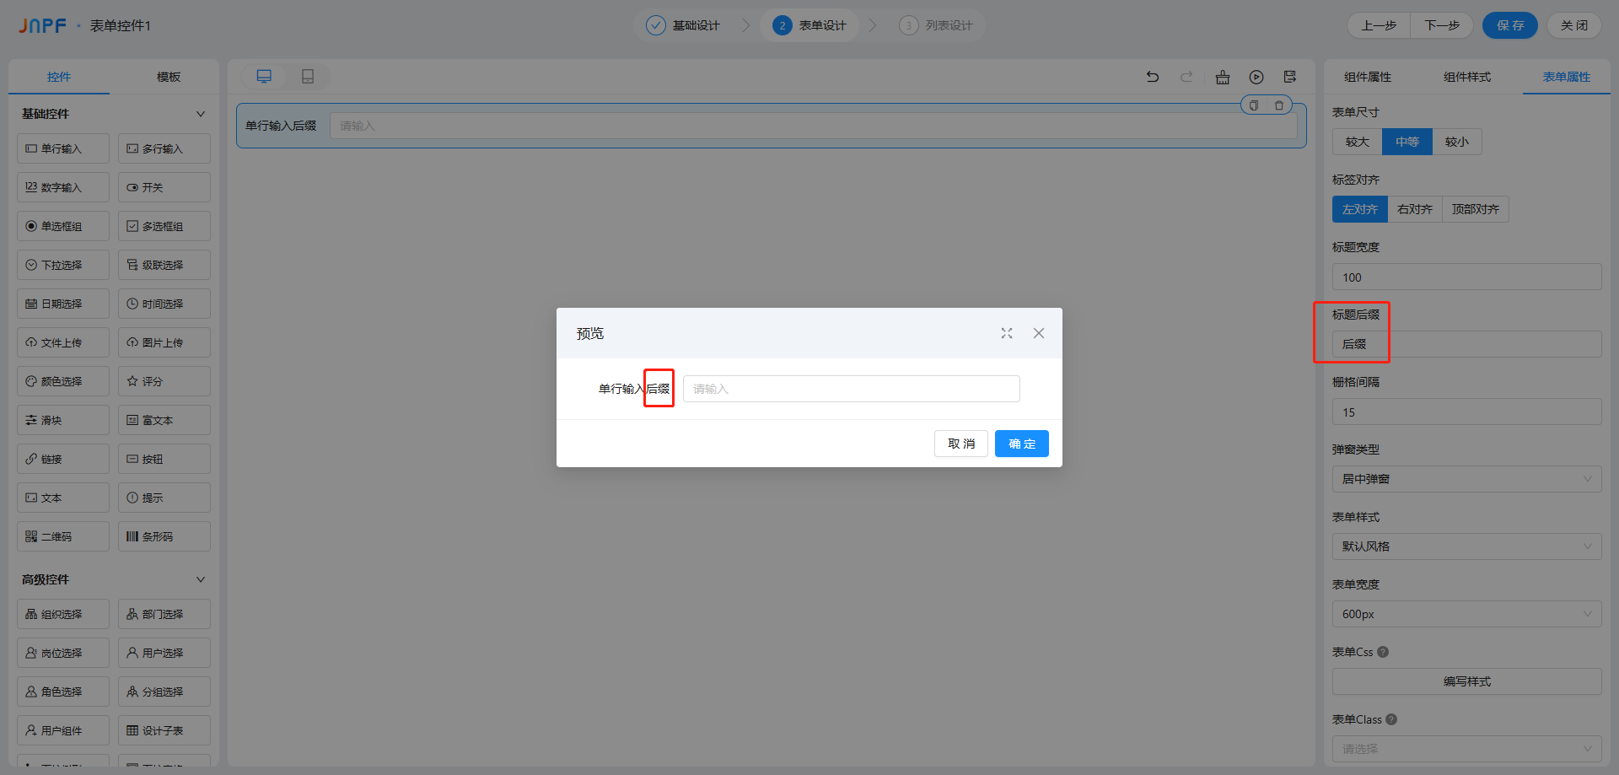Switch to the 控件 tab

pos(59,77)
